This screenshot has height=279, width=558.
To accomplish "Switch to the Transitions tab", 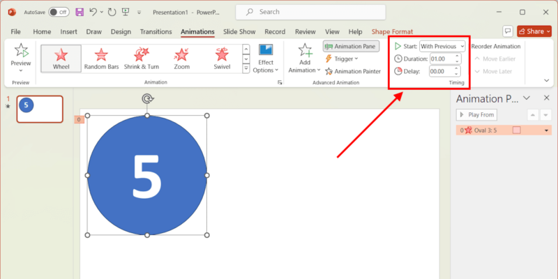I will point(156,31).
